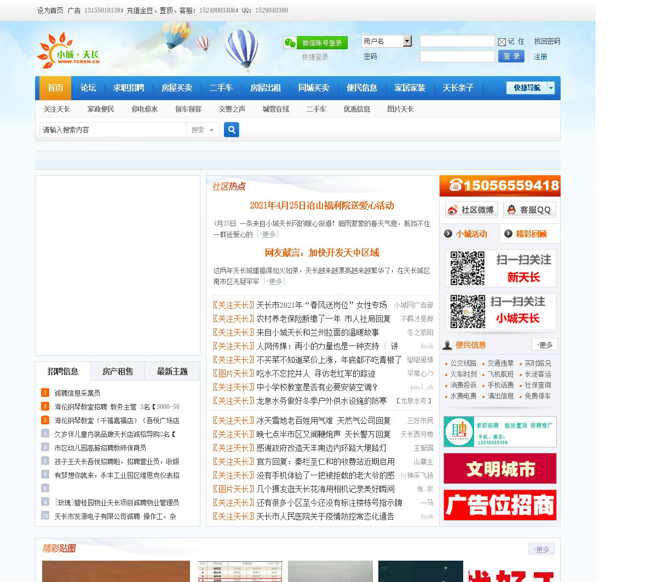Click the 小城·天长 site logo
The width and height of the screenshot is (657, 582).
pos(68,50)
